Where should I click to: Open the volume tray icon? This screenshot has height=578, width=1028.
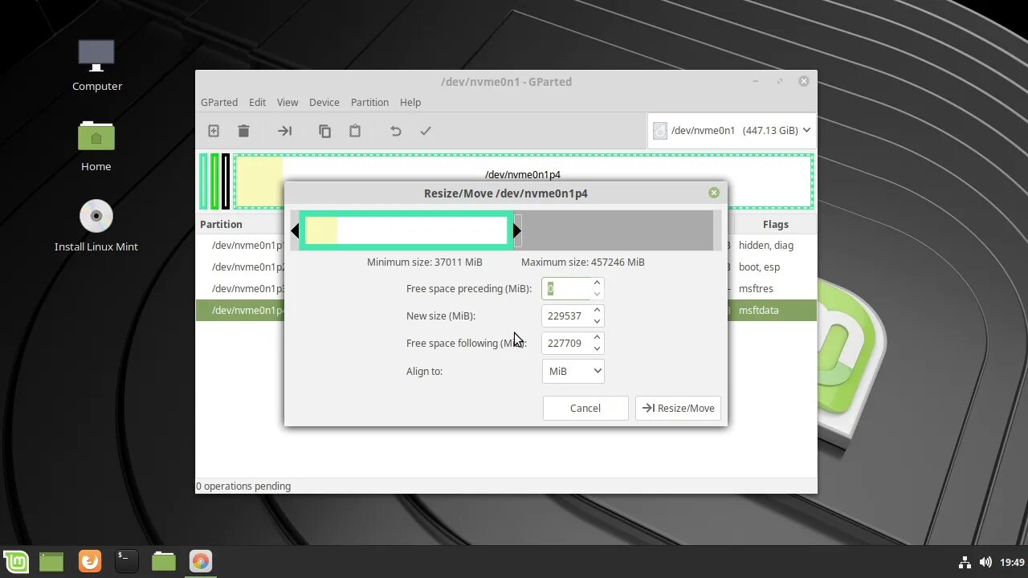(x=985, y=562)
